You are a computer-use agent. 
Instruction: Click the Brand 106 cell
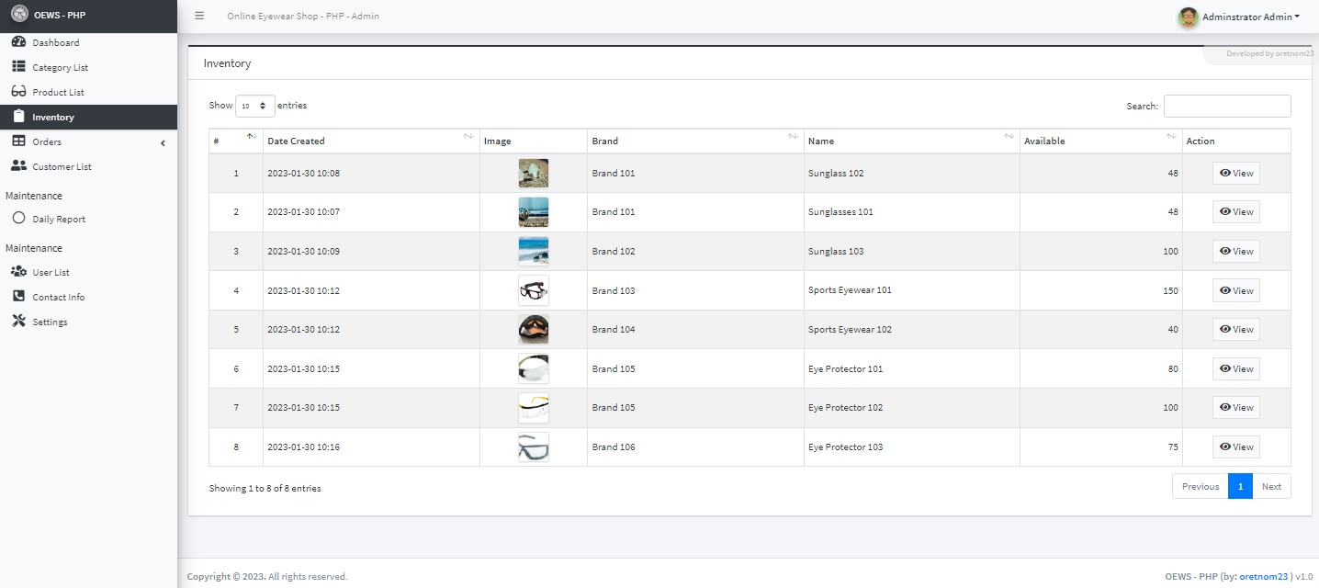pos(695,447)
